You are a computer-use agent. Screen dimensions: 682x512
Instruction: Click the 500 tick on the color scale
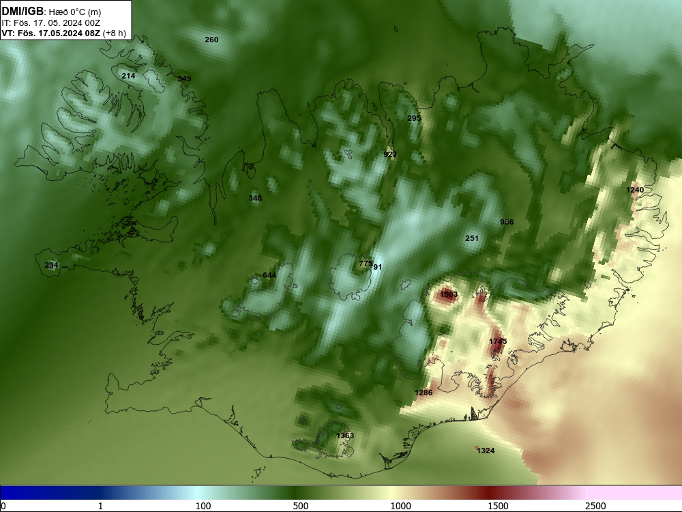[301, 506]
